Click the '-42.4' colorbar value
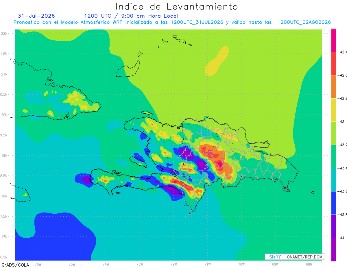The image size is (347, 268). pos(342,52)
